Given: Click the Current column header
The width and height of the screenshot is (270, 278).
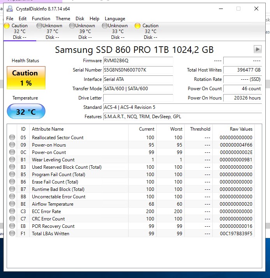Looking at the screenshot, I should tap(142, 129).
